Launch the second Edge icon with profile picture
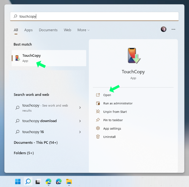 (x=59, y=181)
